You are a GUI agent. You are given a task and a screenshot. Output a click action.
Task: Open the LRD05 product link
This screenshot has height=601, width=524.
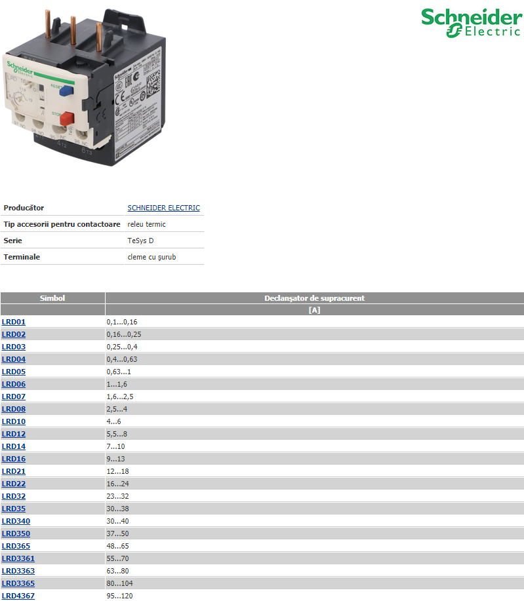pyautogui.click(x=14, y=372)
